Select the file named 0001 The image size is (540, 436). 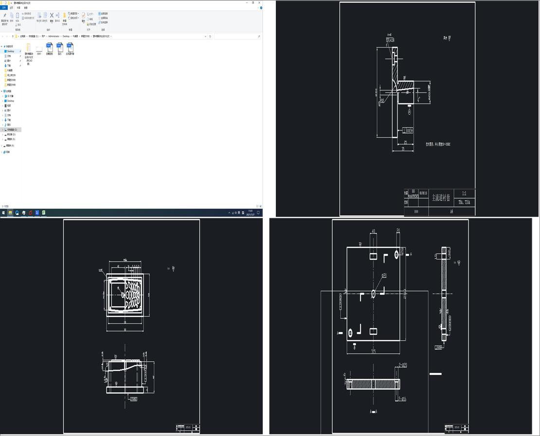click(x=39, y=50)
